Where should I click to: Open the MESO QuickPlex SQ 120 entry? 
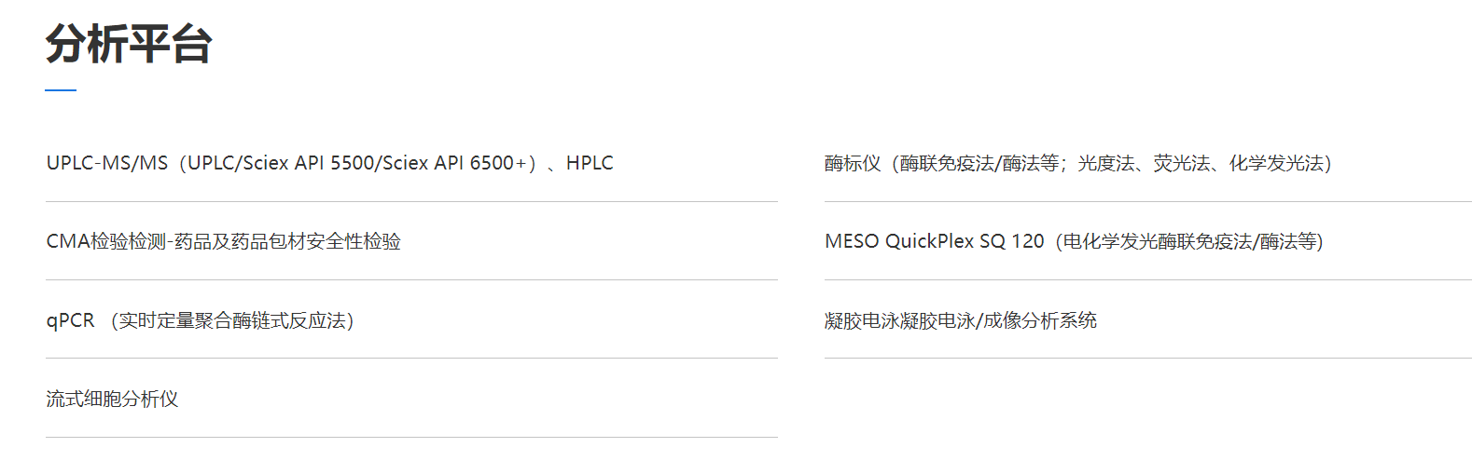point(934,242)
